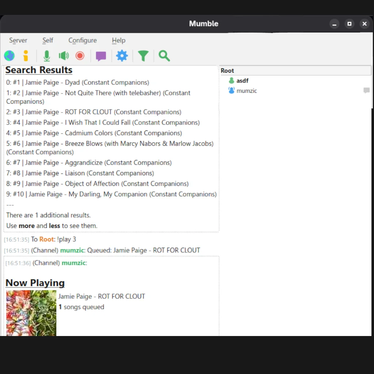The image size is (374, 374).
Task: Click the unread message bubble next to mumzic
Action: [366, 91]
